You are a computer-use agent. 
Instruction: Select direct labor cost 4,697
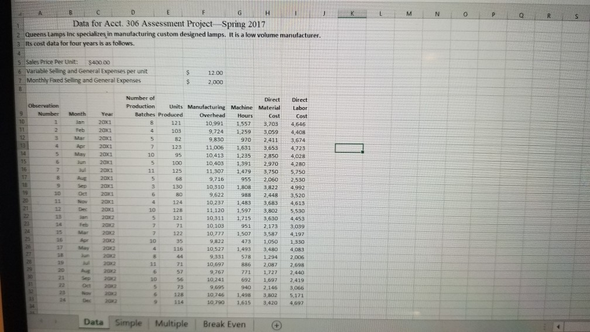[297, 303]
